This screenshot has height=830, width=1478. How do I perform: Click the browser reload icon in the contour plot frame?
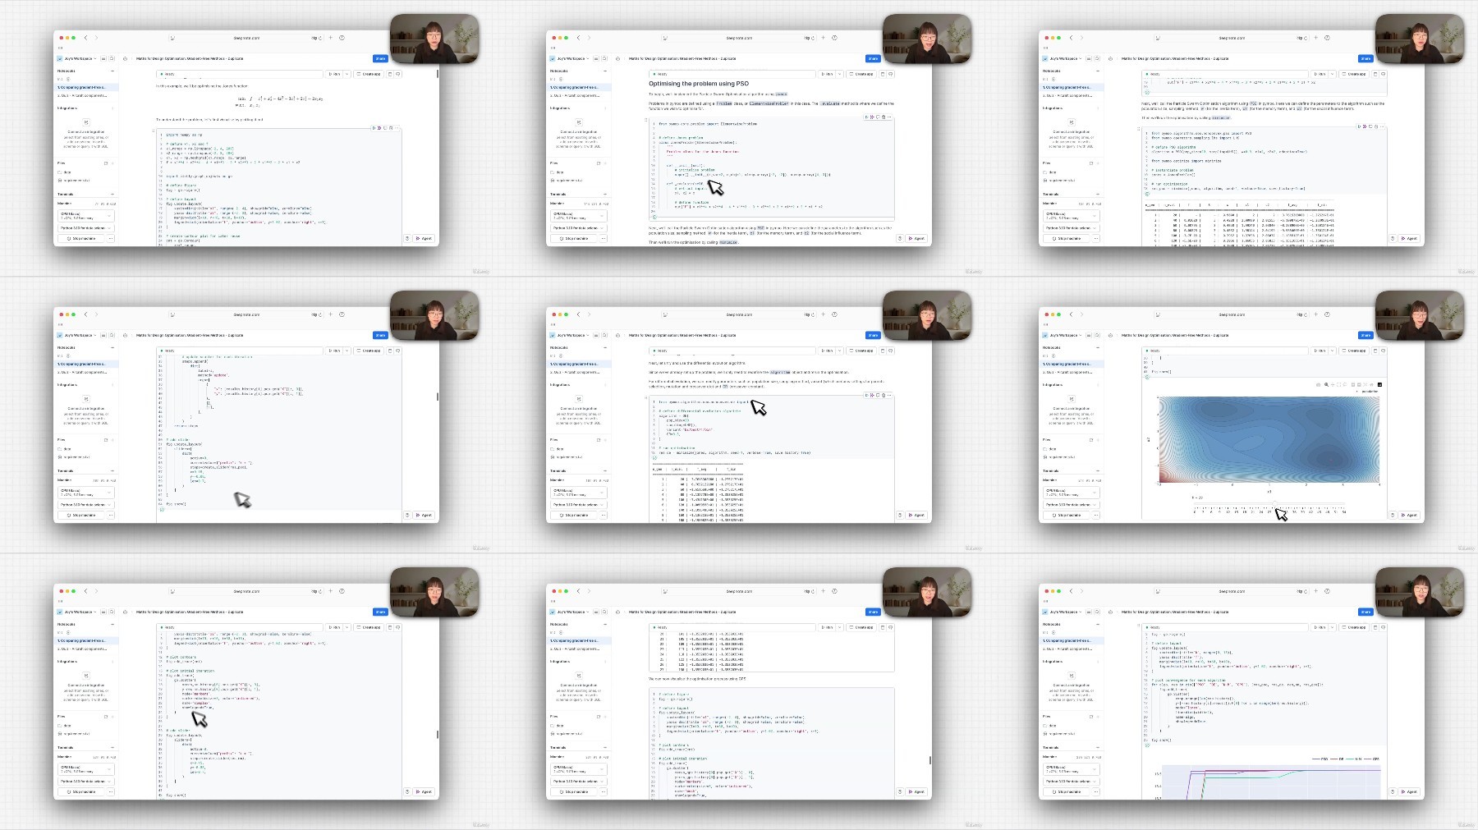point(1306,314)
